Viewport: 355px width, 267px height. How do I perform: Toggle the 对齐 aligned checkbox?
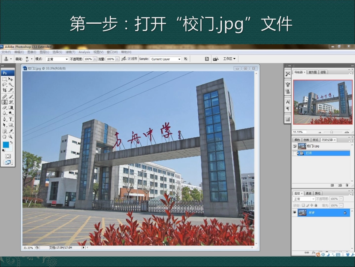coord(129,59)
